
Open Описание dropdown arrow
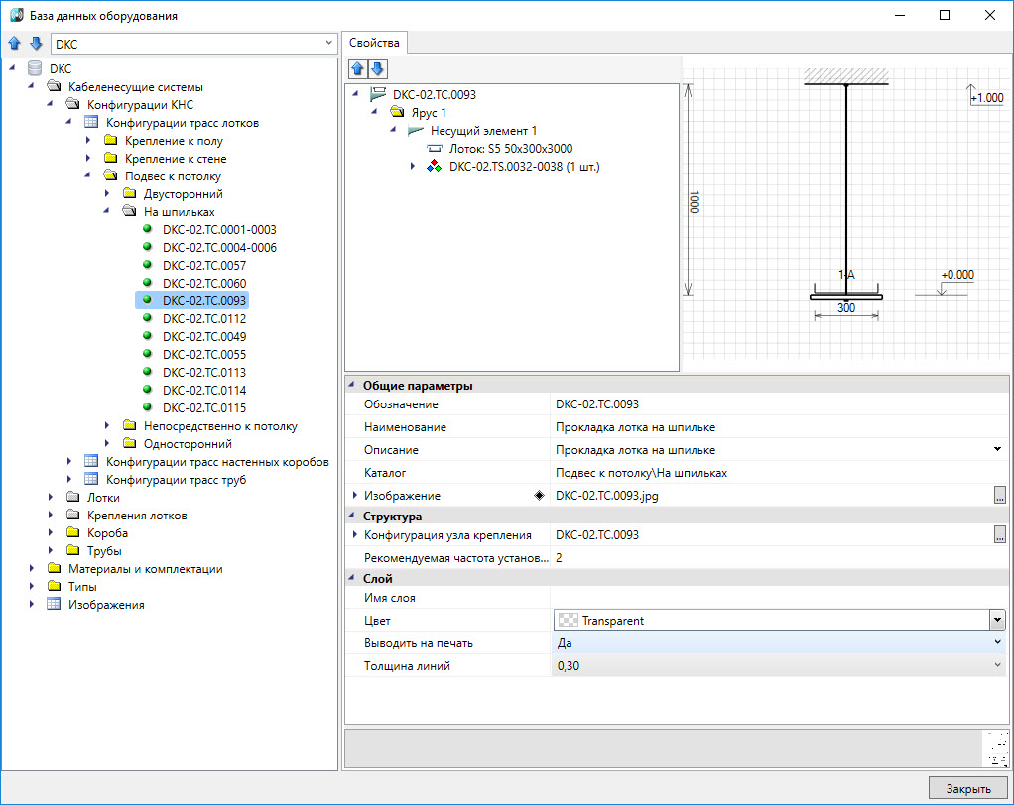[x=997, y=449]
